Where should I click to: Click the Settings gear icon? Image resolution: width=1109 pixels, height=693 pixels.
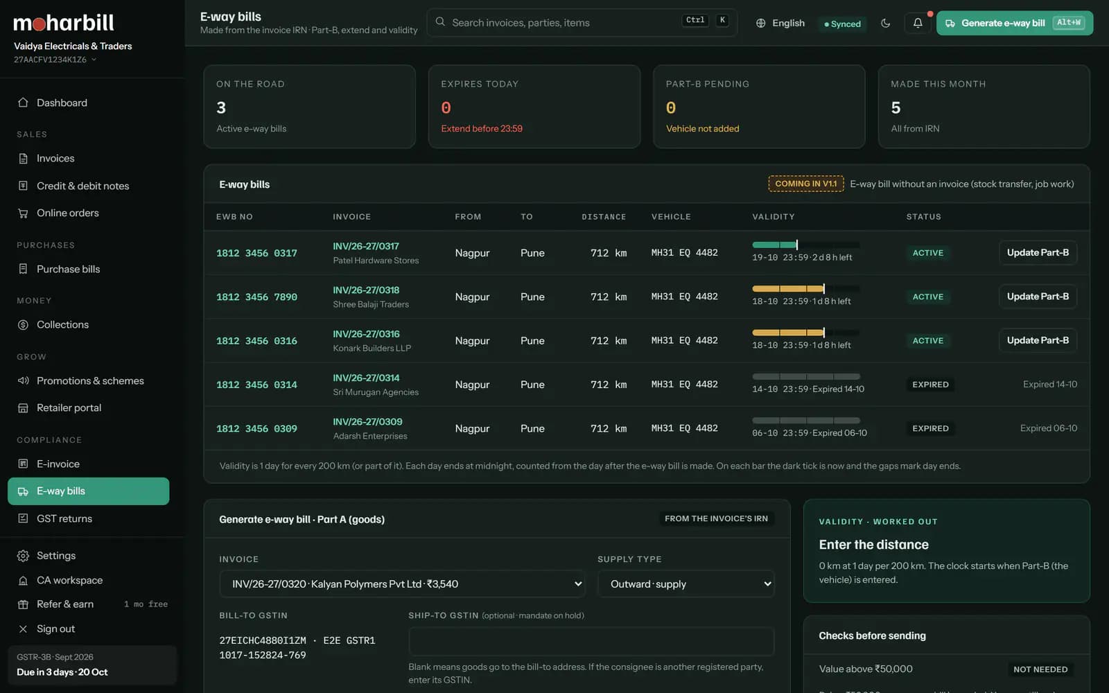pyautogui.click(x=23, y=556)
